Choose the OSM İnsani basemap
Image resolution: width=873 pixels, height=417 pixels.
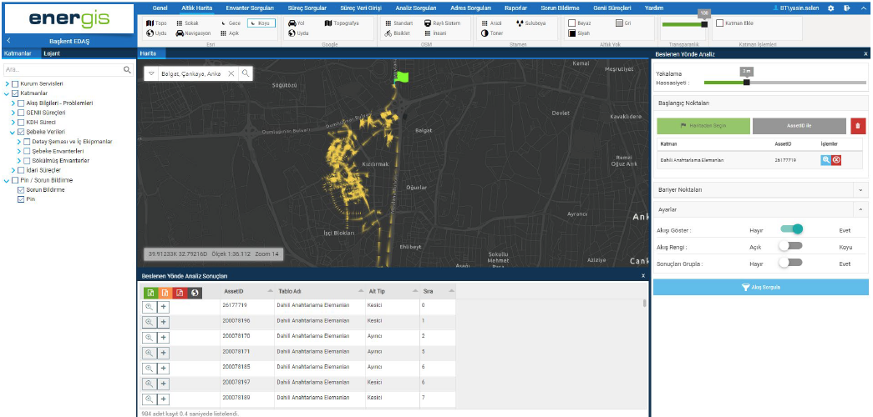(x=435, y=33)
